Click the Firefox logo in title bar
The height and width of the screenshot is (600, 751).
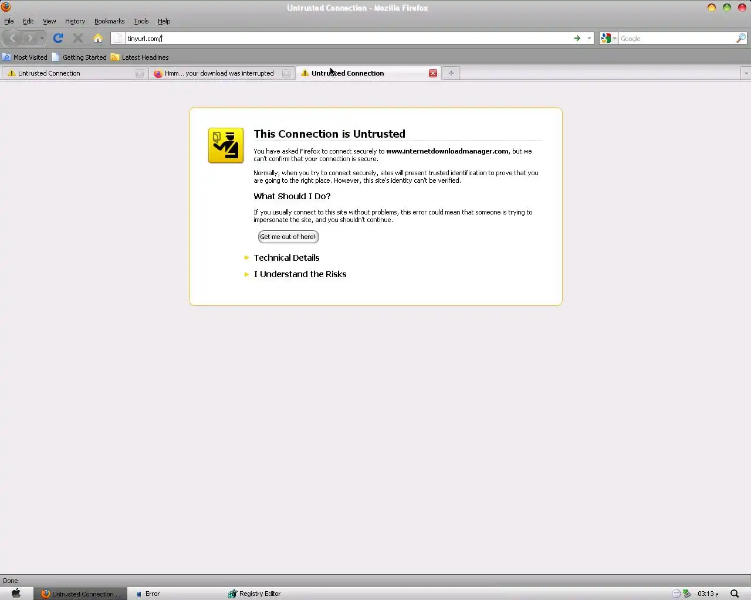[6, 8]
